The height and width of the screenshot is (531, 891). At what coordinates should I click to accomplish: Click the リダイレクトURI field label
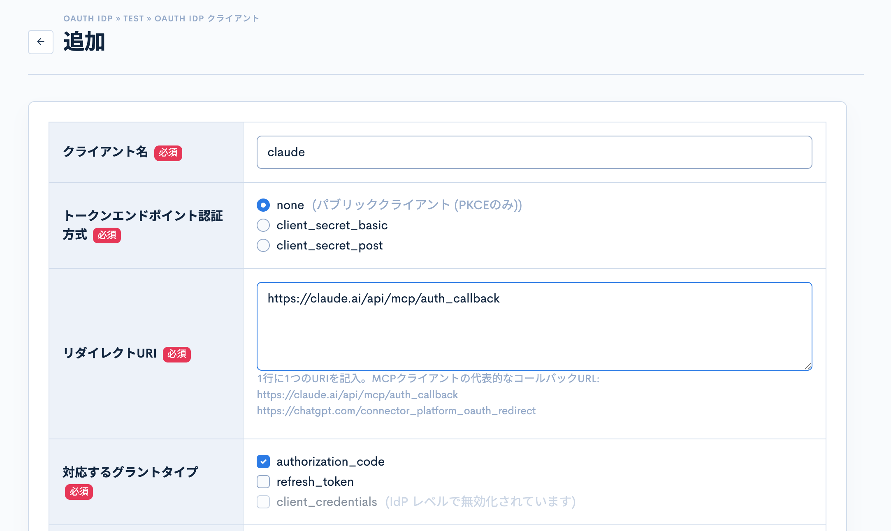110,353
